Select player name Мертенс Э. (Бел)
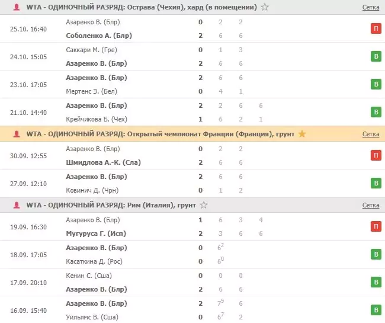 (x=91, y=91)
